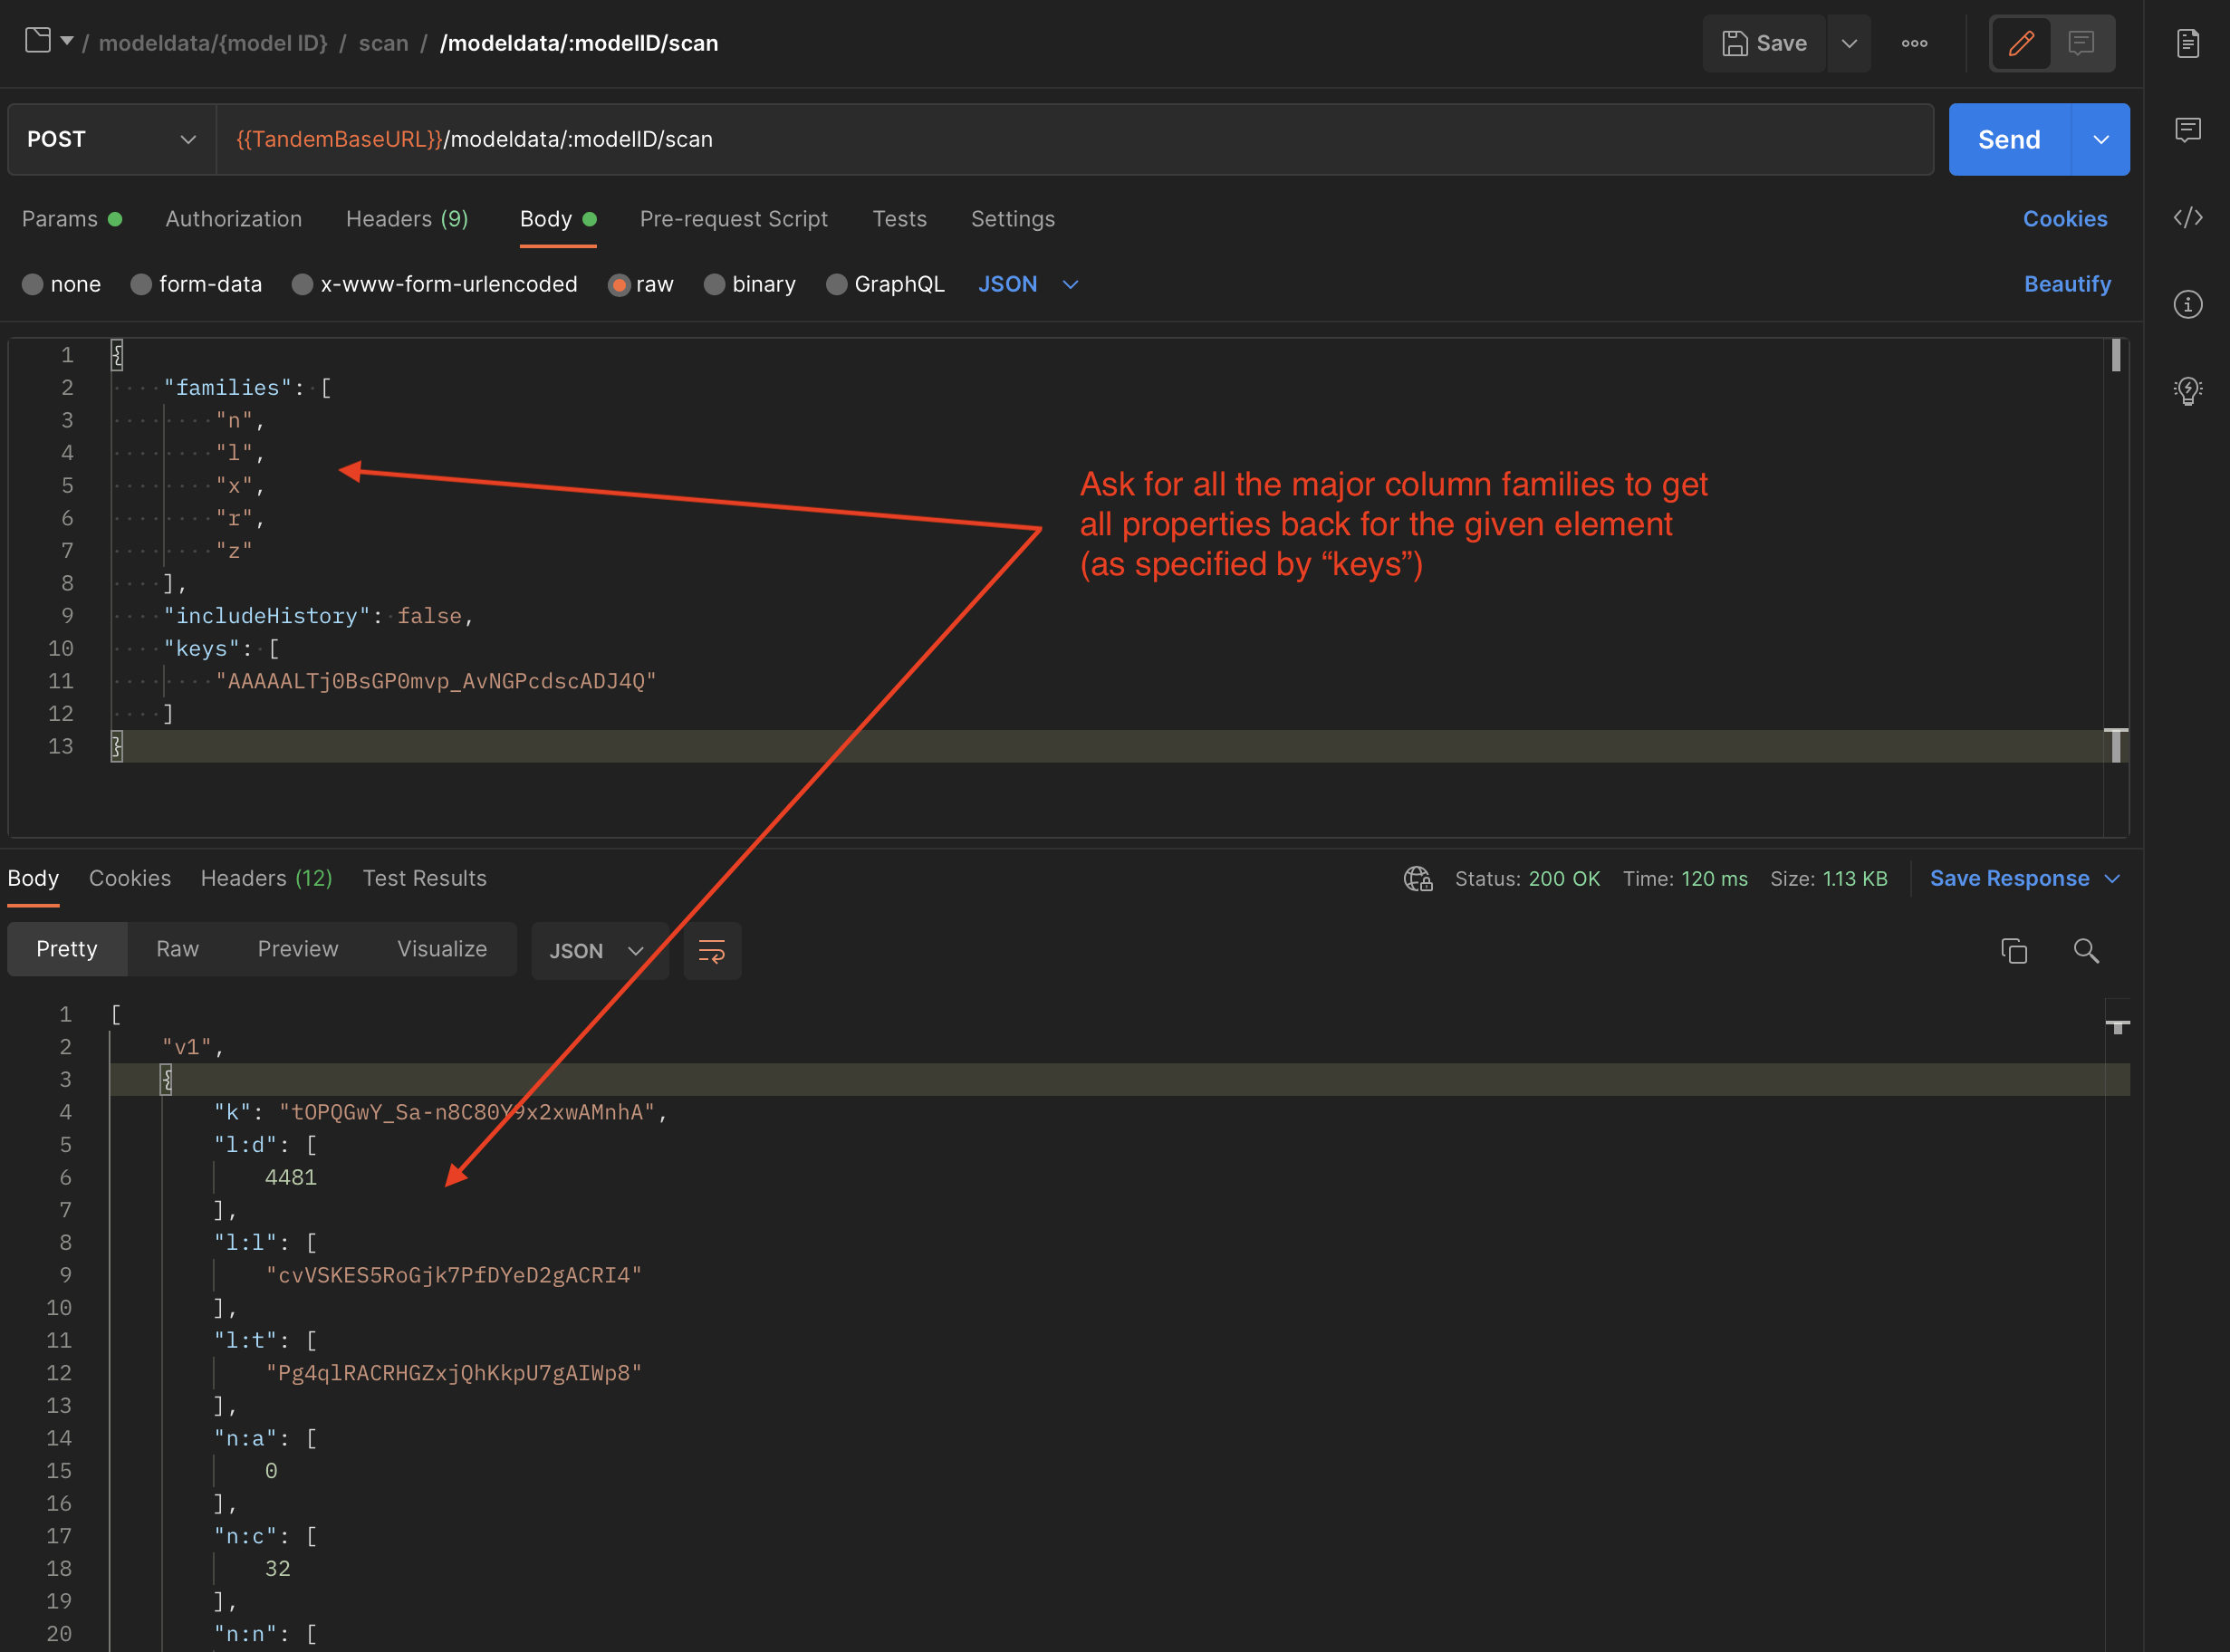2230x1652 pixels.
Task: Click the response string "cvVSKES5RoGjk7PfDYeD2gACRI4"
Action: pos(454,1275)
